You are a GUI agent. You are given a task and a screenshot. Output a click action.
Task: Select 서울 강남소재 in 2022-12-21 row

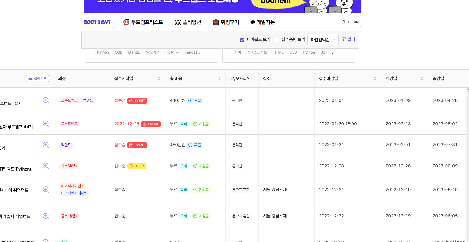[x=275, y=190]
